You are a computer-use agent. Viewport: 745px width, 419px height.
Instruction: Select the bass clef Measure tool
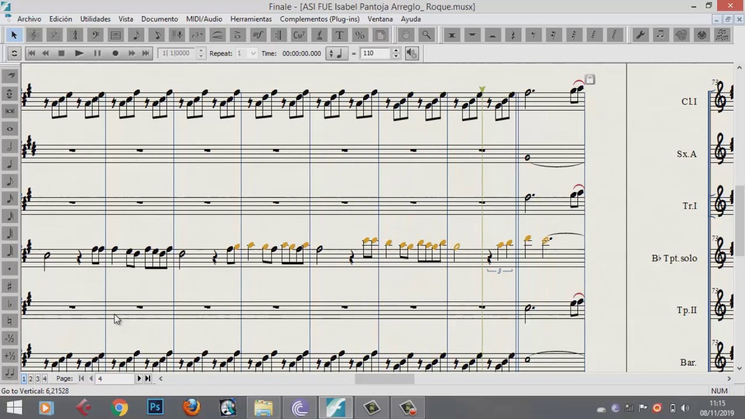coord(95,35)
